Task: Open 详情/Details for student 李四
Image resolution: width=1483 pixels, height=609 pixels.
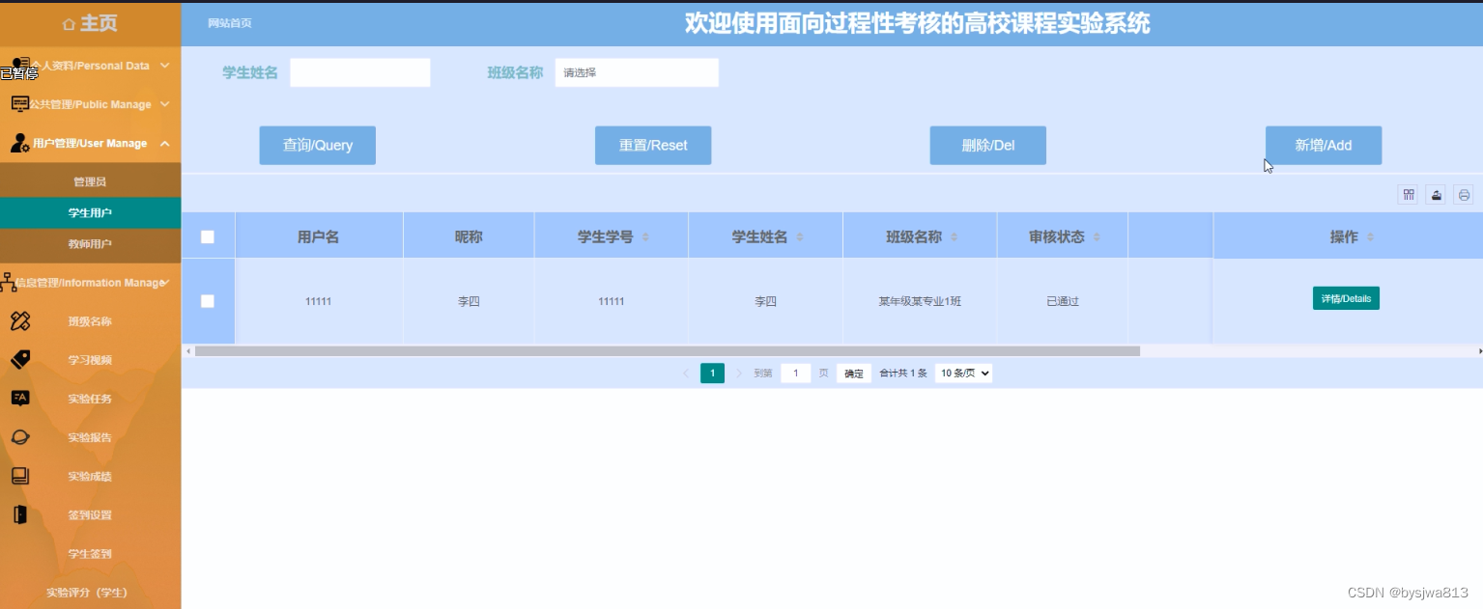Action: (x=1346, y=298)
